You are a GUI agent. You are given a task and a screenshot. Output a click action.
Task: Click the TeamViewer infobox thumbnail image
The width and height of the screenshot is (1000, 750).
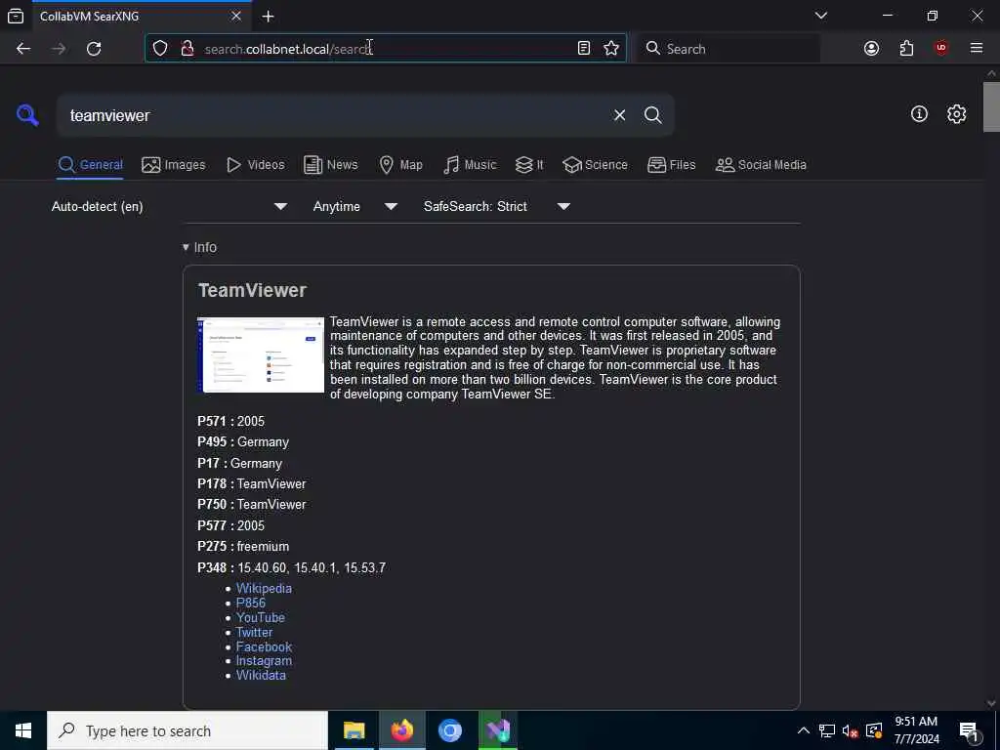tap(261, 354)
